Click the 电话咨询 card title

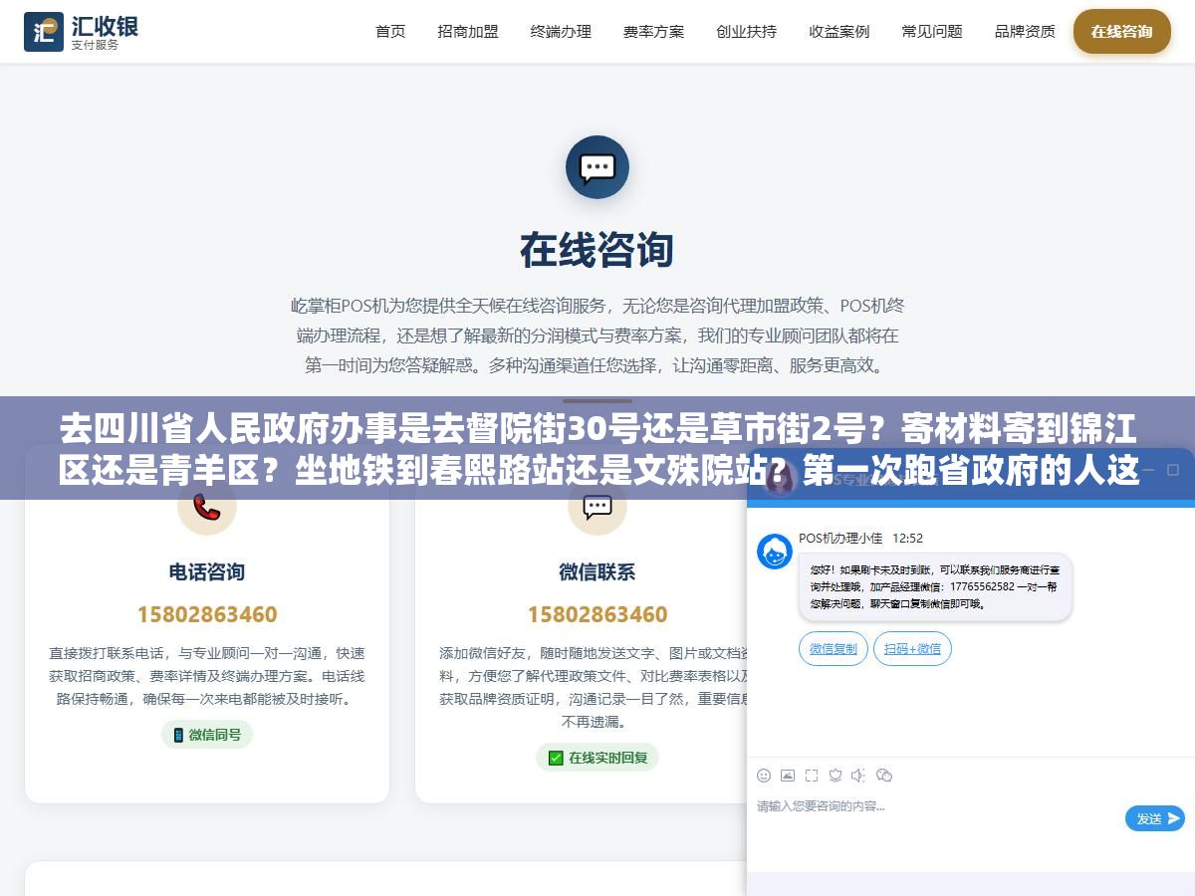[207, 572]
